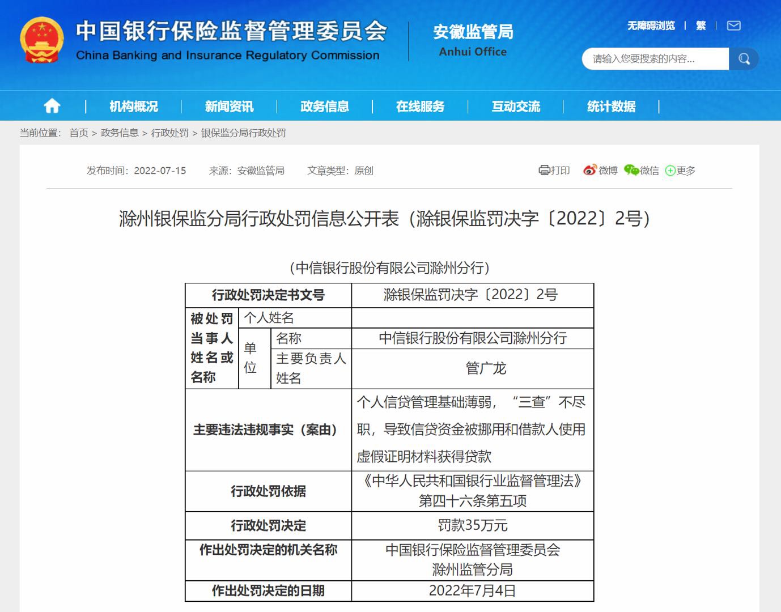Click publish date 2022-07-15
This screenshot has width=781, height=612.
click(160, 171)
